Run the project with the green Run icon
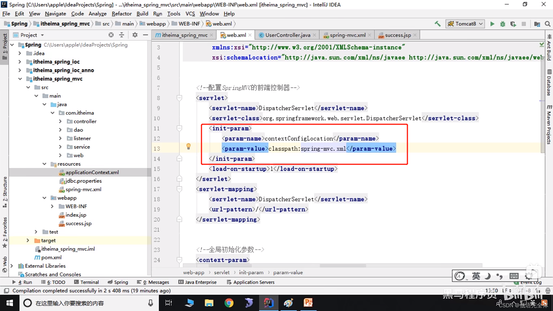Screen dimensions: 553x311 (x=492, y=24)
